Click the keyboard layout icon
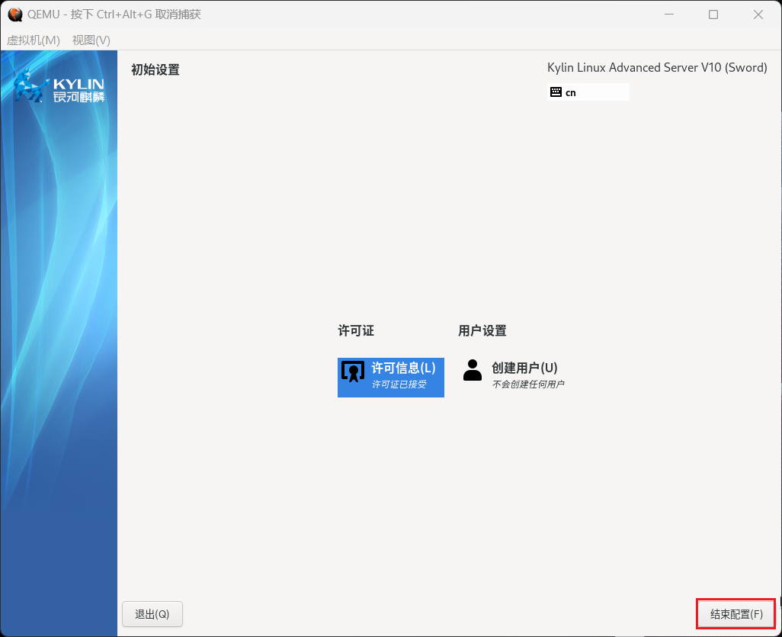Screen dimensions: 782x637 point(556,92)
